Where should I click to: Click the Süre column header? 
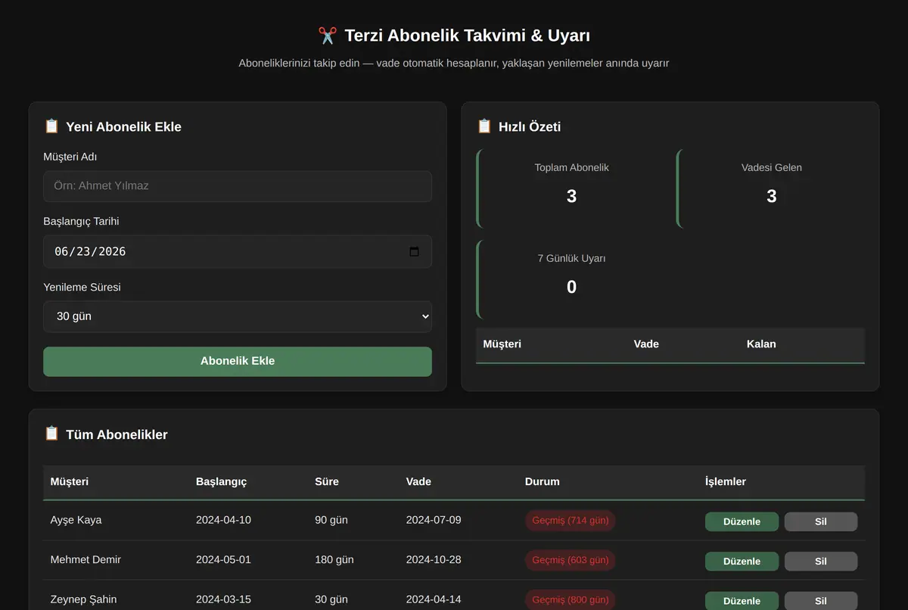tap(327, 481)
